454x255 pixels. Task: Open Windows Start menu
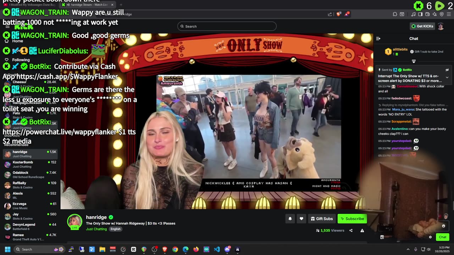click(x=7, y=249)
